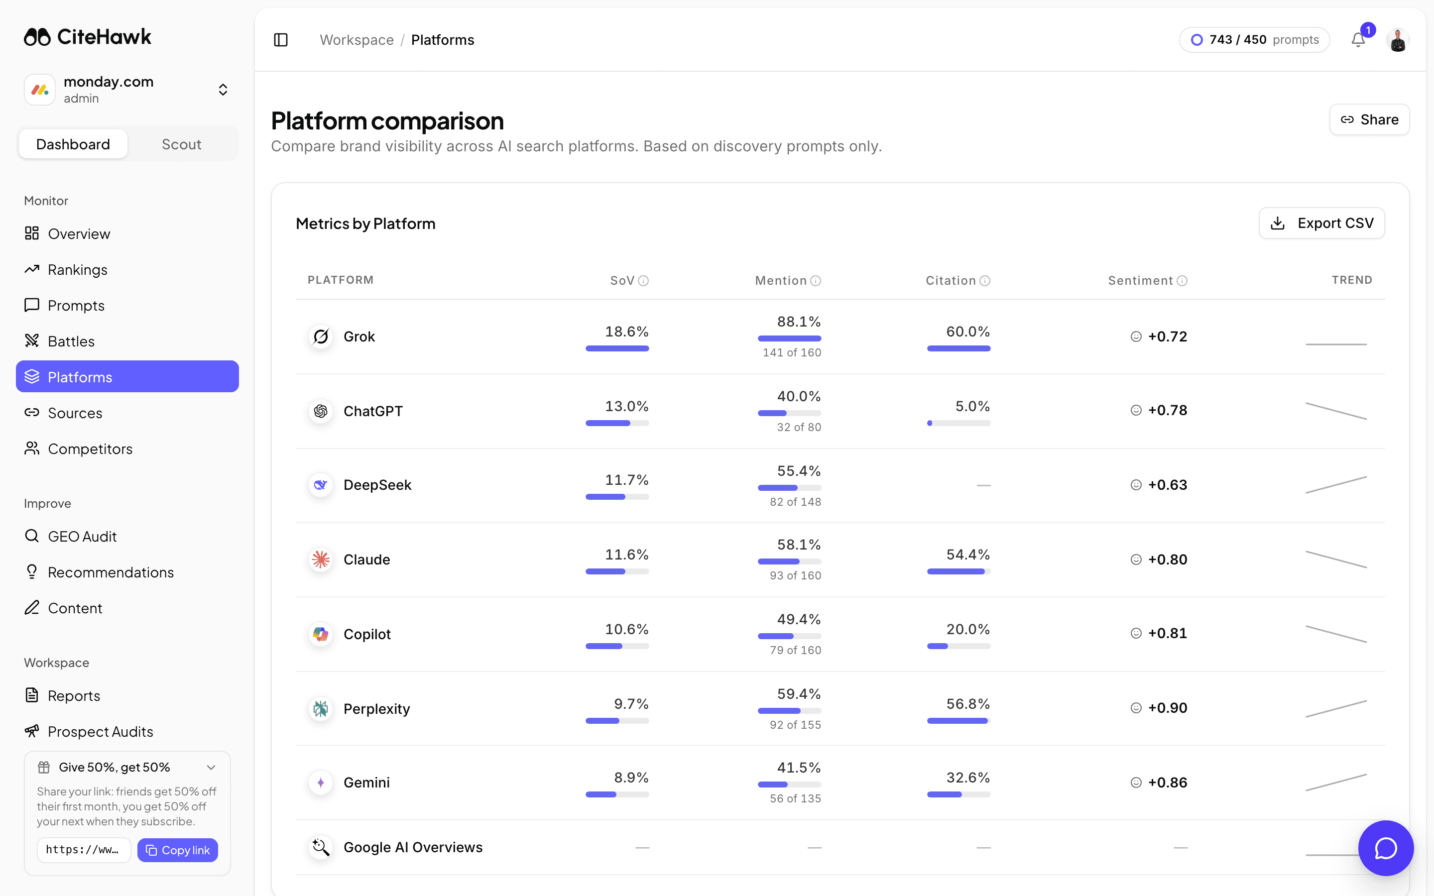
Task: Click the Copilot platform icon
Action: pyautogui.click(x=321, y=634)
